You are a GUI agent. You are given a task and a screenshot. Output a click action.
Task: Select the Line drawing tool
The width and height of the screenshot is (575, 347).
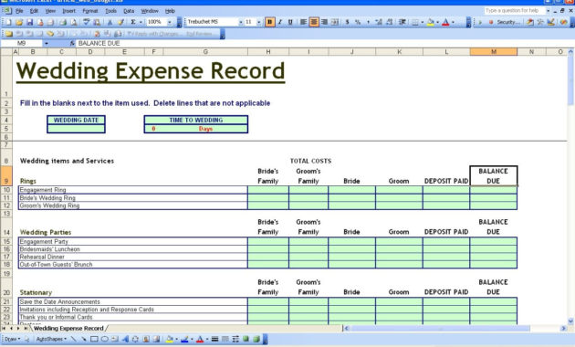[x=73, y=340]
